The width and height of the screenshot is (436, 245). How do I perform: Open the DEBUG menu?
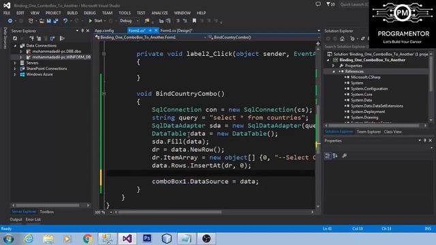(89, 13)
